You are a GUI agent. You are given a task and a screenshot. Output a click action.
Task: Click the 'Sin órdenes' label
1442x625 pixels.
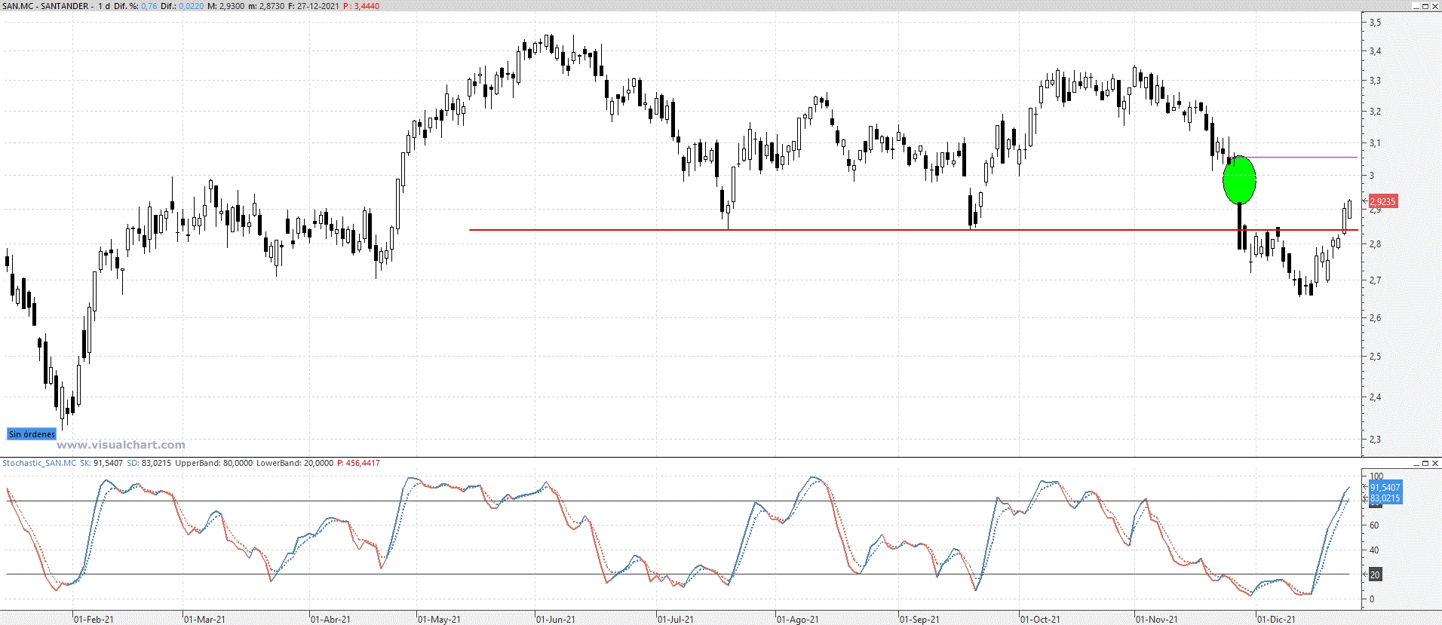(x=32, y=434)
